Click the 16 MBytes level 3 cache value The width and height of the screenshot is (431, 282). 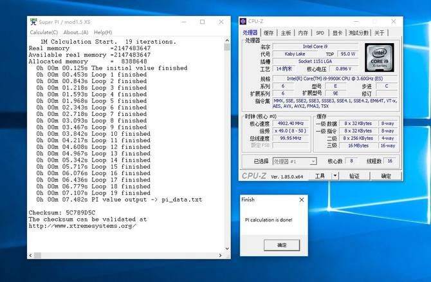358,146
